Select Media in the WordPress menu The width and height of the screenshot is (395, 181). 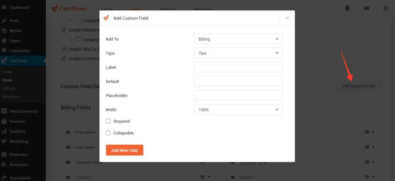click(15, 30)
